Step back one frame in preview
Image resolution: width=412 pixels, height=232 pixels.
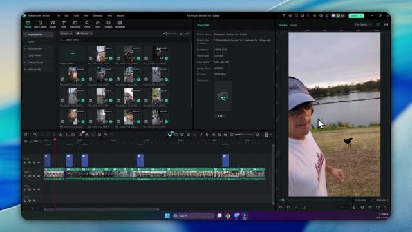click(x=281, y=208)
